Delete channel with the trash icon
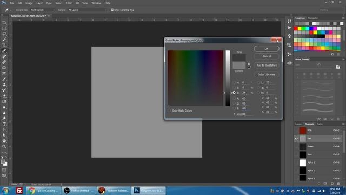The height and width of the screenshot is (195, 346). pos(338,184)
